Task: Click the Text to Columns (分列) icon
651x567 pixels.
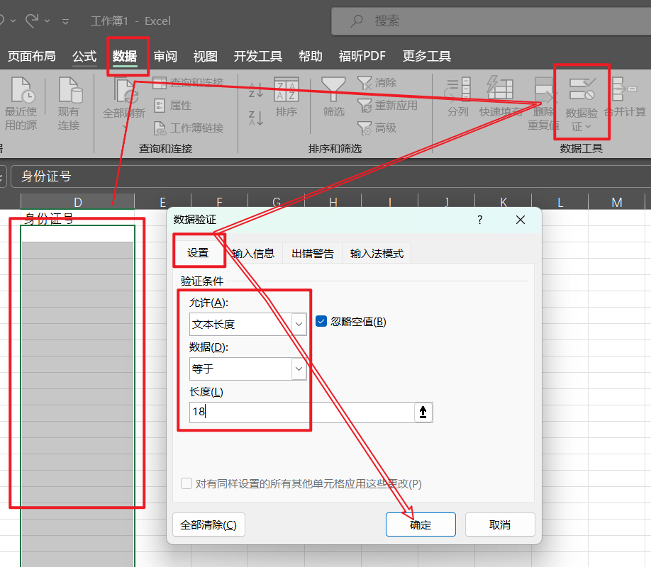Action: (458, 90)
